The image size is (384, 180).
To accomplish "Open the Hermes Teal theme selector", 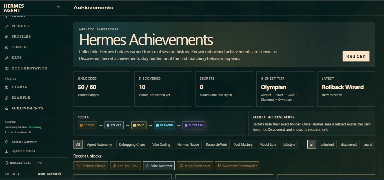I will pyautogui.click(x=18, y=163).
